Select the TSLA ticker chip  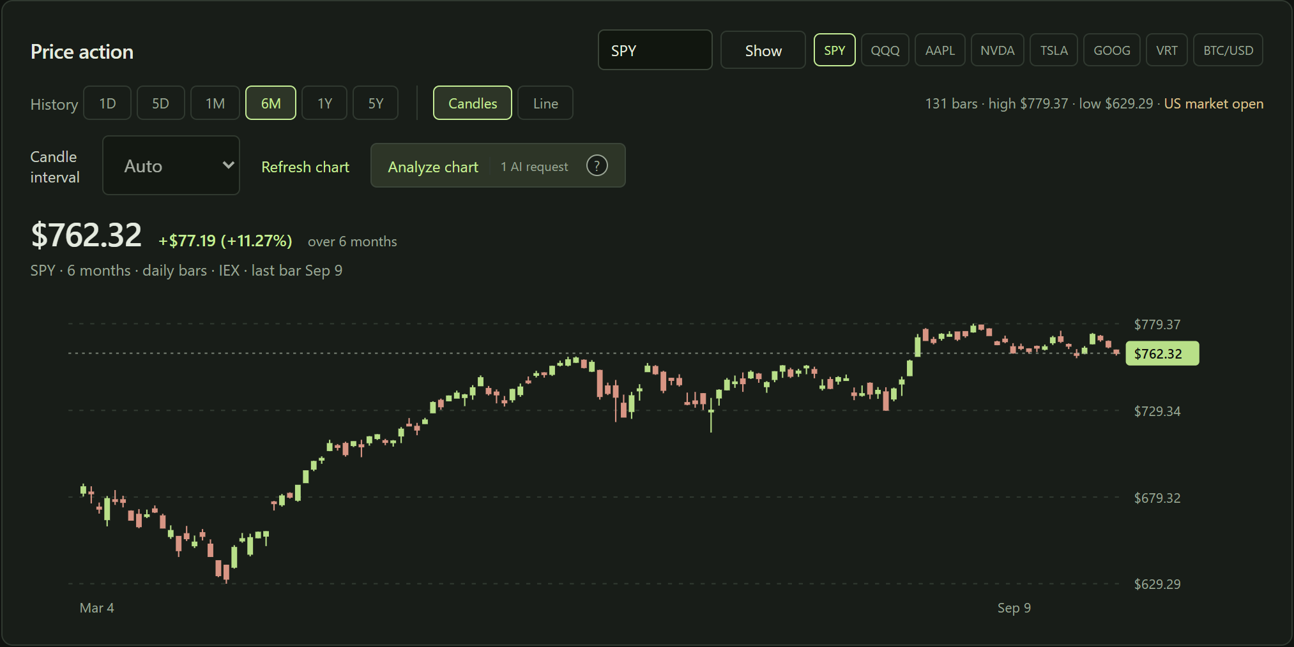(1053, 50)
